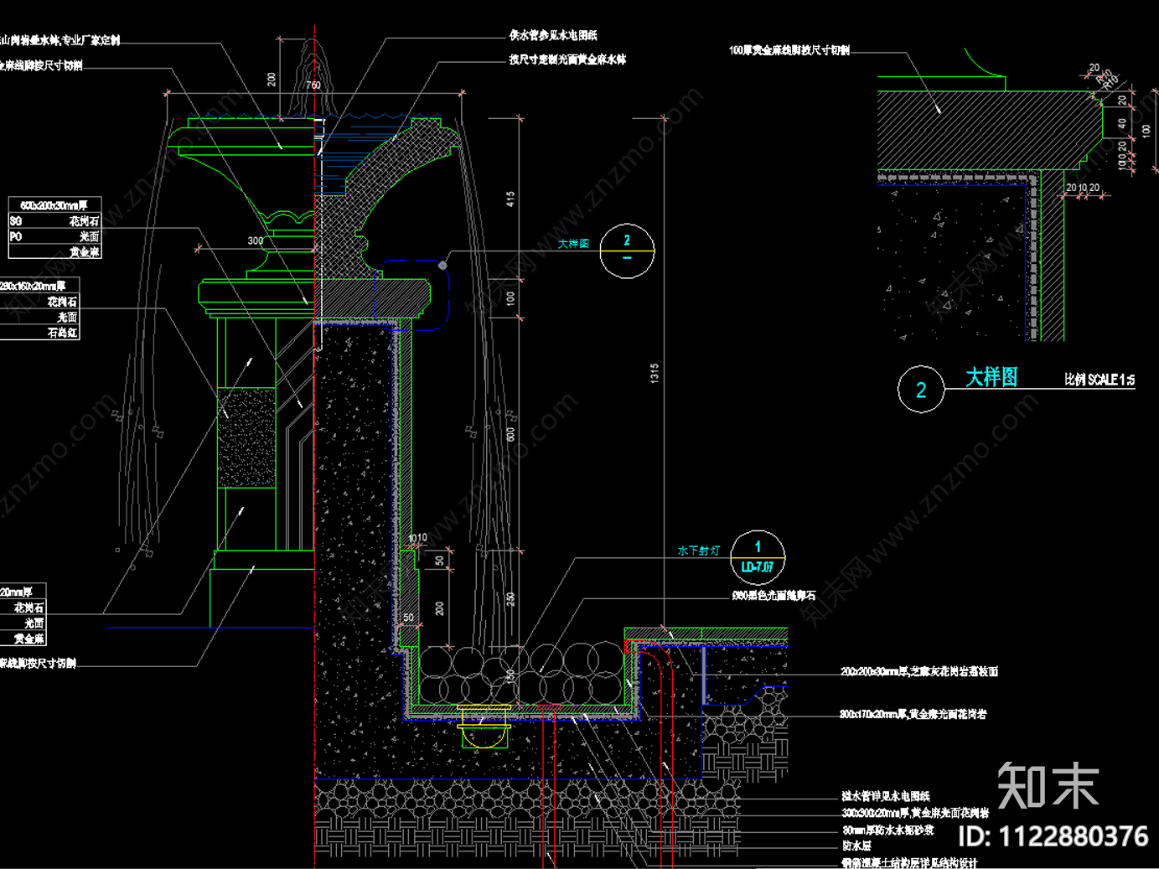1159x869 pixels.
Task: Select the 800x170x20mm厚 黄金麻光面花岗岩 annotation
Action: pos(913,715)
